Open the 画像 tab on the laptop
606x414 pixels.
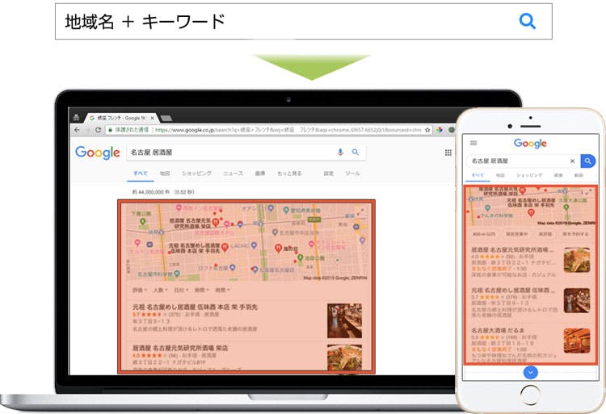(260, 174)
